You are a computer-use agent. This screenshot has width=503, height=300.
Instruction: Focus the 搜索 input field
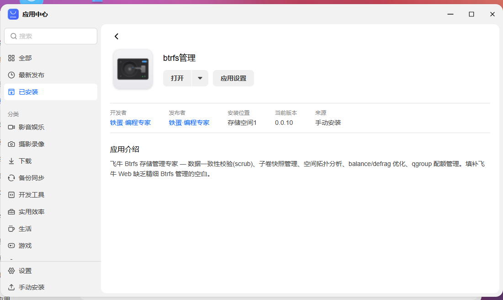[x=51, y=36]
